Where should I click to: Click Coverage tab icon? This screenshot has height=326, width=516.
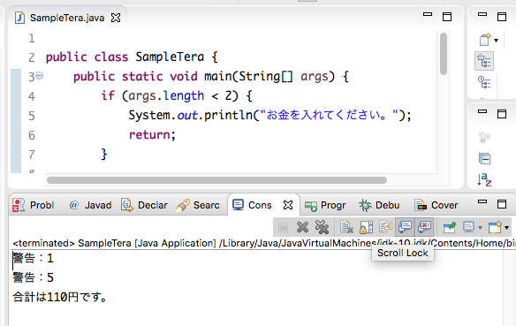(x=421, y=205)
